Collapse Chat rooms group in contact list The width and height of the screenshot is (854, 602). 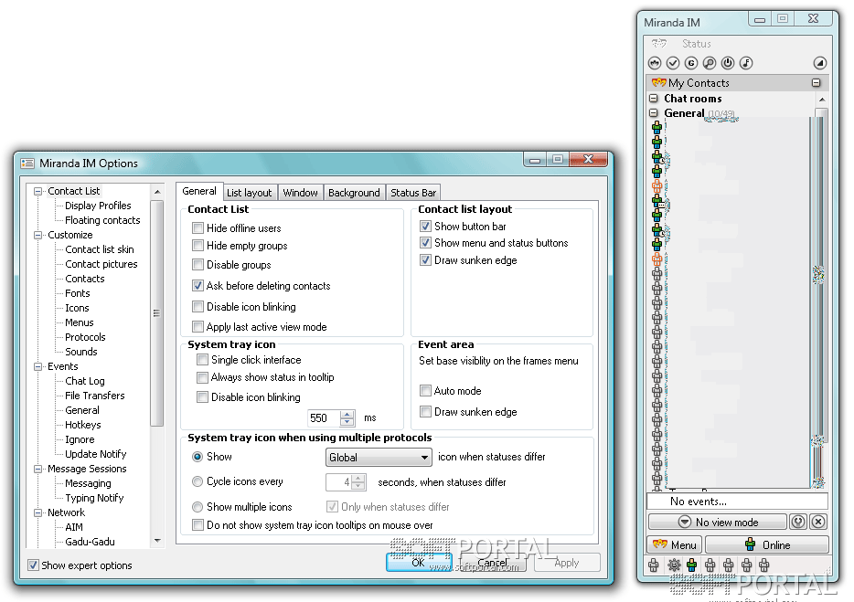click(654, 99)
